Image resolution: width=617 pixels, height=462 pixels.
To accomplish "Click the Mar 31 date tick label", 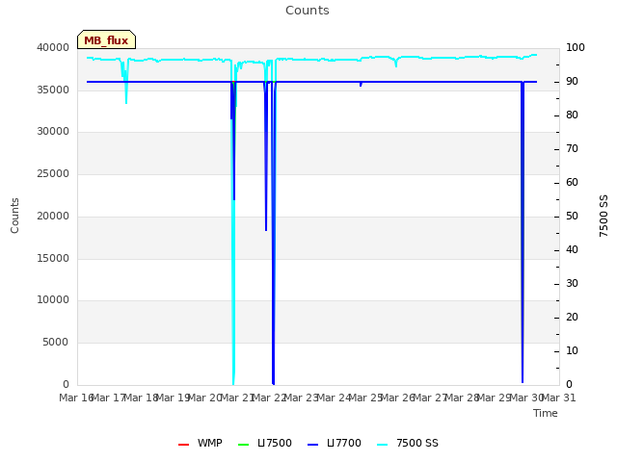I will [x=559, y=398].
